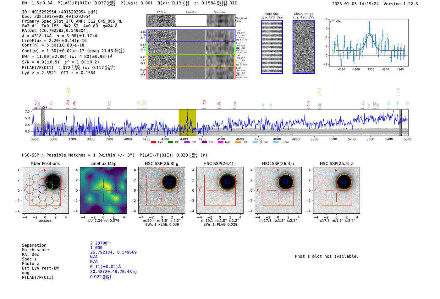The width and height of the screenshot is (440, 299).
Task: Select the Fiber Positions image
Action: click(x=45, y=190)
